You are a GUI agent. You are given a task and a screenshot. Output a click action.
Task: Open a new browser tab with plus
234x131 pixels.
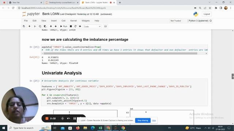(x=120, y=3)
